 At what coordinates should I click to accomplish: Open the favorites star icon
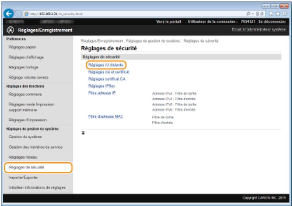coord(278,14)
